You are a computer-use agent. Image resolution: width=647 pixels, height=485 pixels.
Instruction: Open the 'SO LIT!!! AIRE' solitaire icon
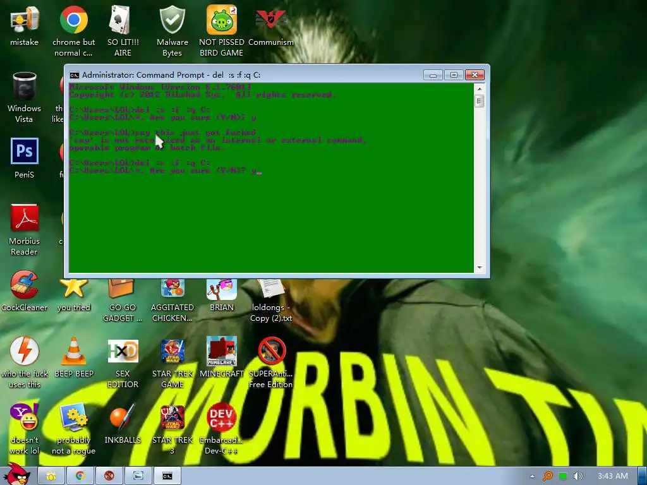coord(123,31)
